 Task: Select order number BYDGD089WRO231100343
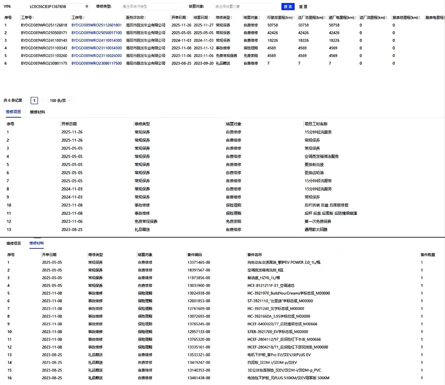coord(44,48)
